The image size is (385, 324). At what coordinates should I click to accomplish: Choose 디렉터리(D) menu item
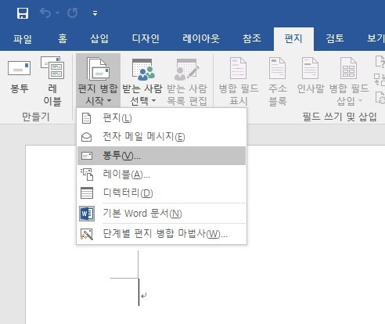(161, 193)
